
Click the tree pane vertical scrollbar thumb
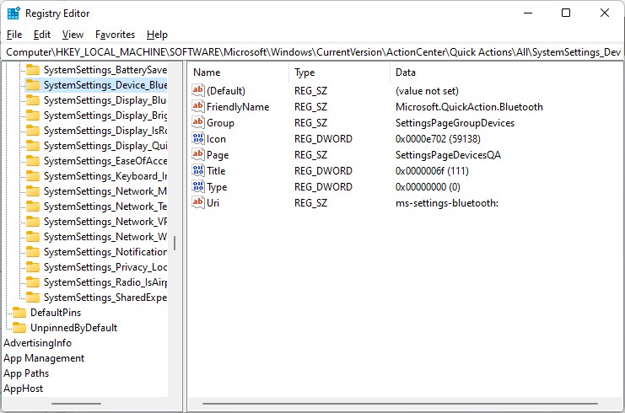click(x=175, y=243)
